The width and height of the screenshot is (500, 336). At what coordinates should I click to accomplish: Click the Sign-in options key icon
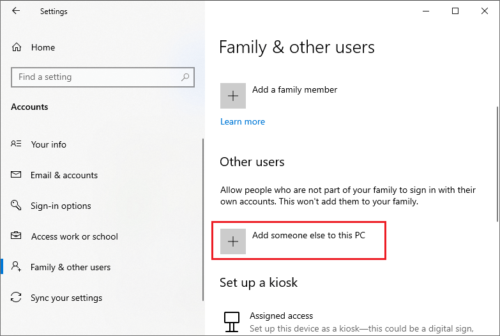point(16,205)
